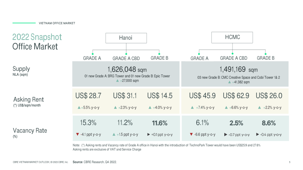Click the green up triangle beside +27,000 sqm
Viewport: 303px width, 170px height.
[x=117, y=81]
